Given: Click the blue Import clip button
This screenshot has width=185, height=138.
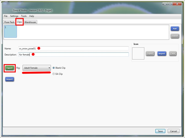Looking at the screenshot, I should [10, 79].
